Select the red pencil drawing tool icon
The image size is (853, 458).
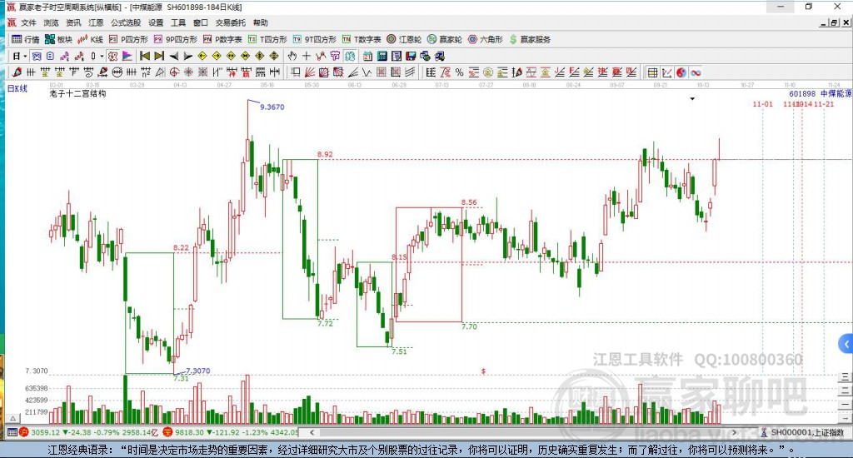[17, 72]
